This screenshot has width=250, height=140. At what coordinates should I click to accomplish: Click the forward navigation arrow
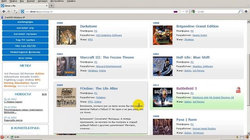(9, 11)
